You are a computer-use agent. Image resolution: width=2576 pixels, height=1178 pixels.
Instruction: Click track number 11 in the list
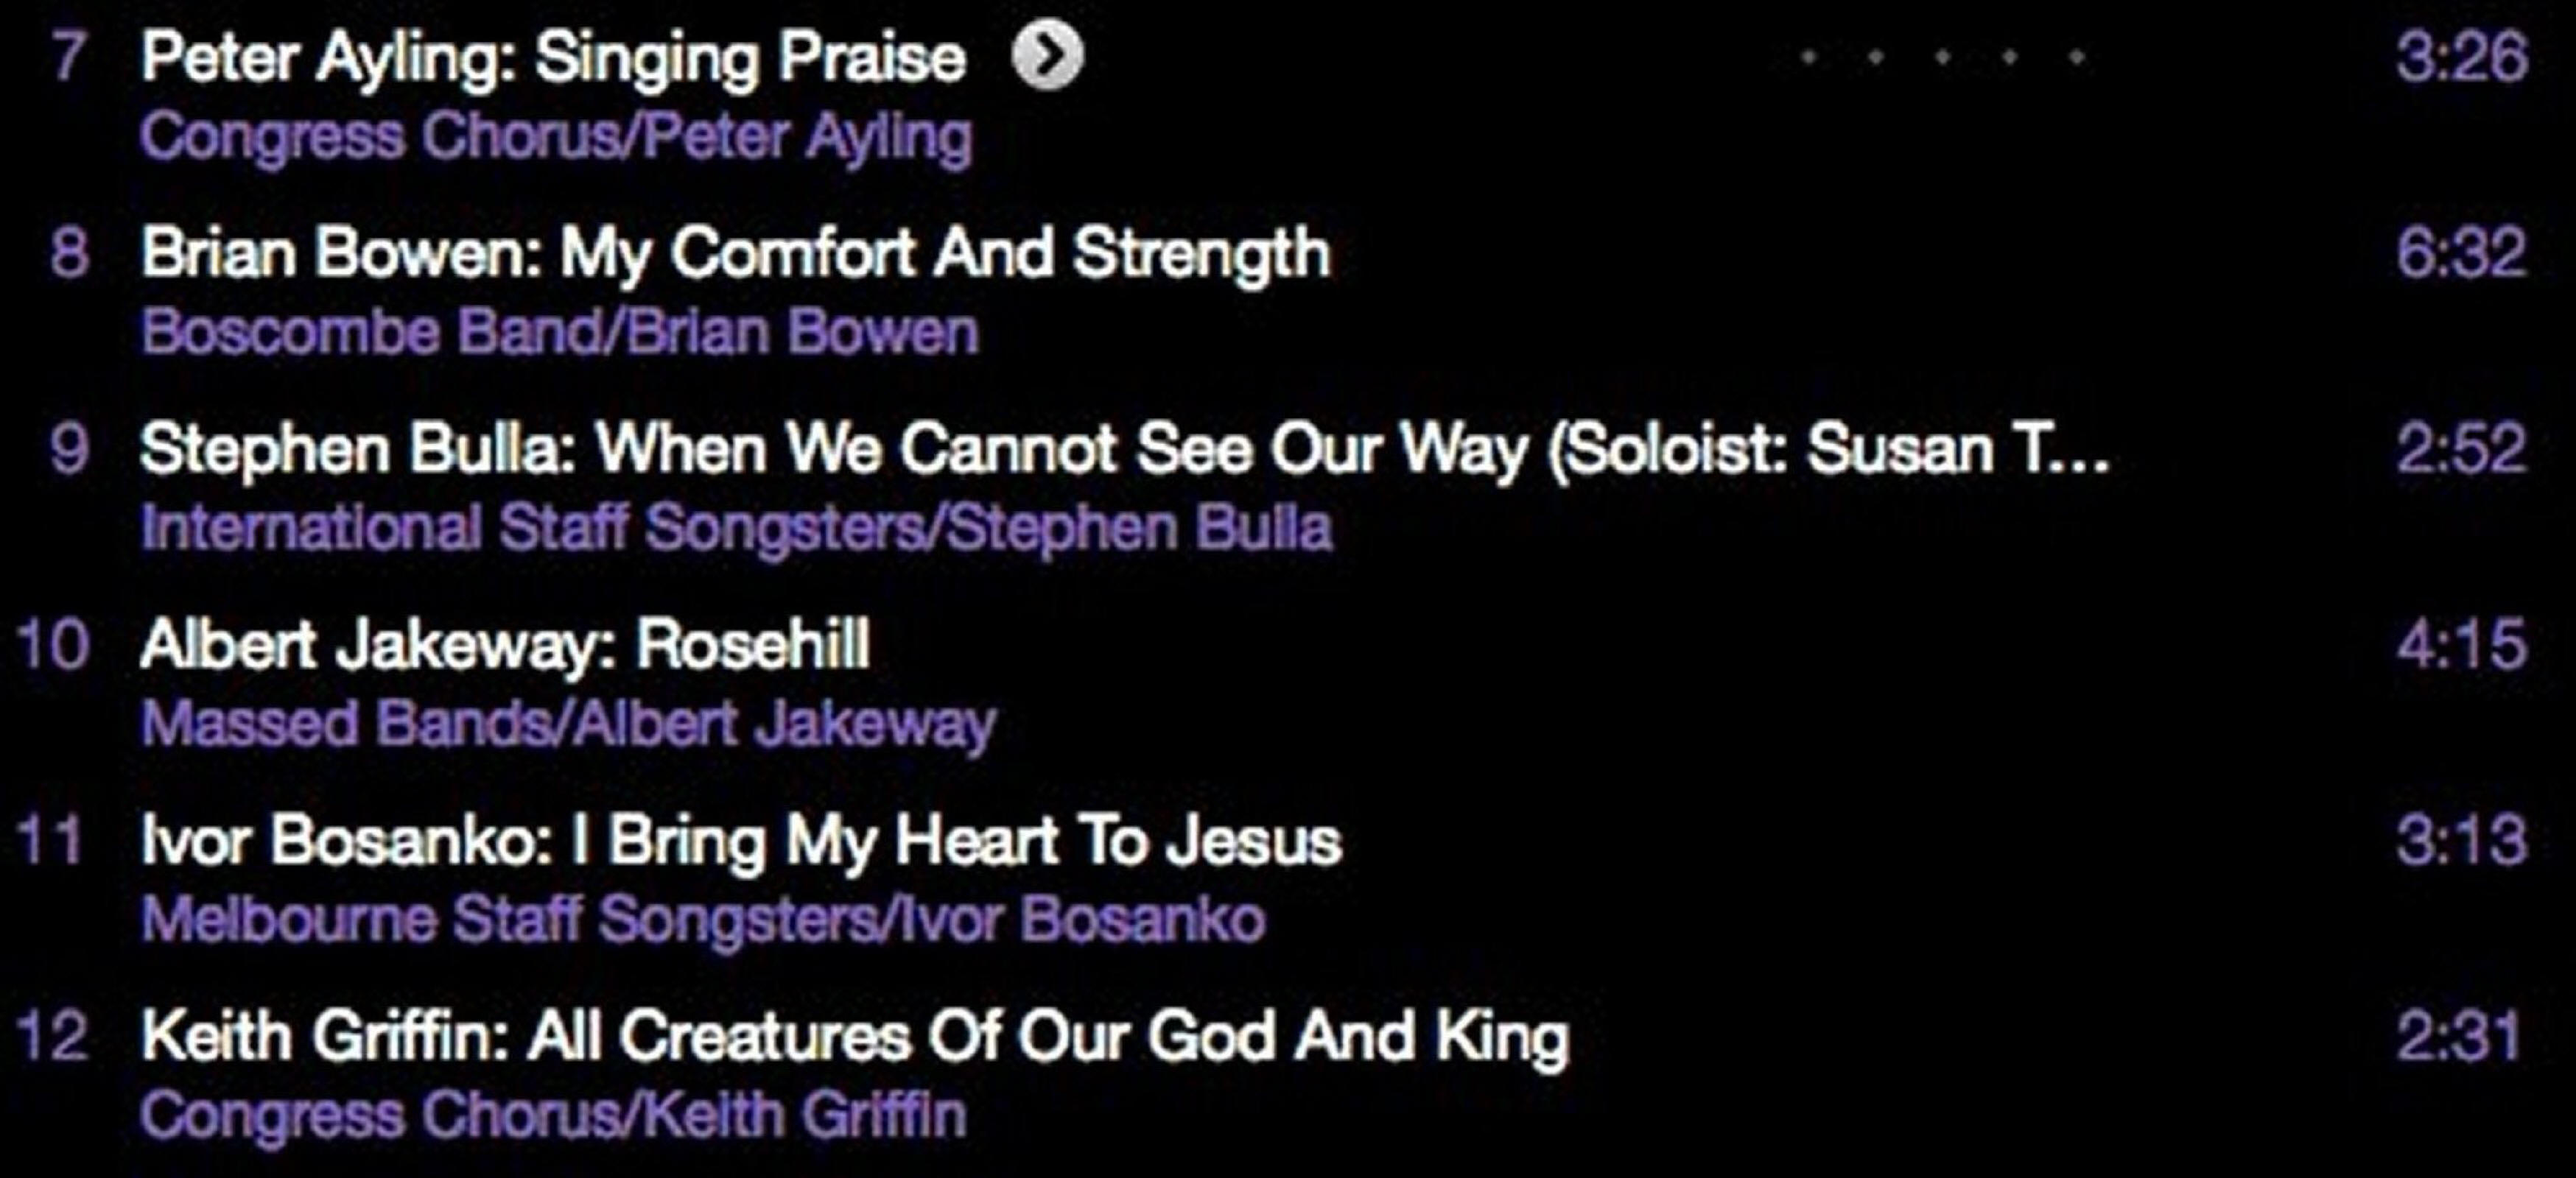point(50,842)
